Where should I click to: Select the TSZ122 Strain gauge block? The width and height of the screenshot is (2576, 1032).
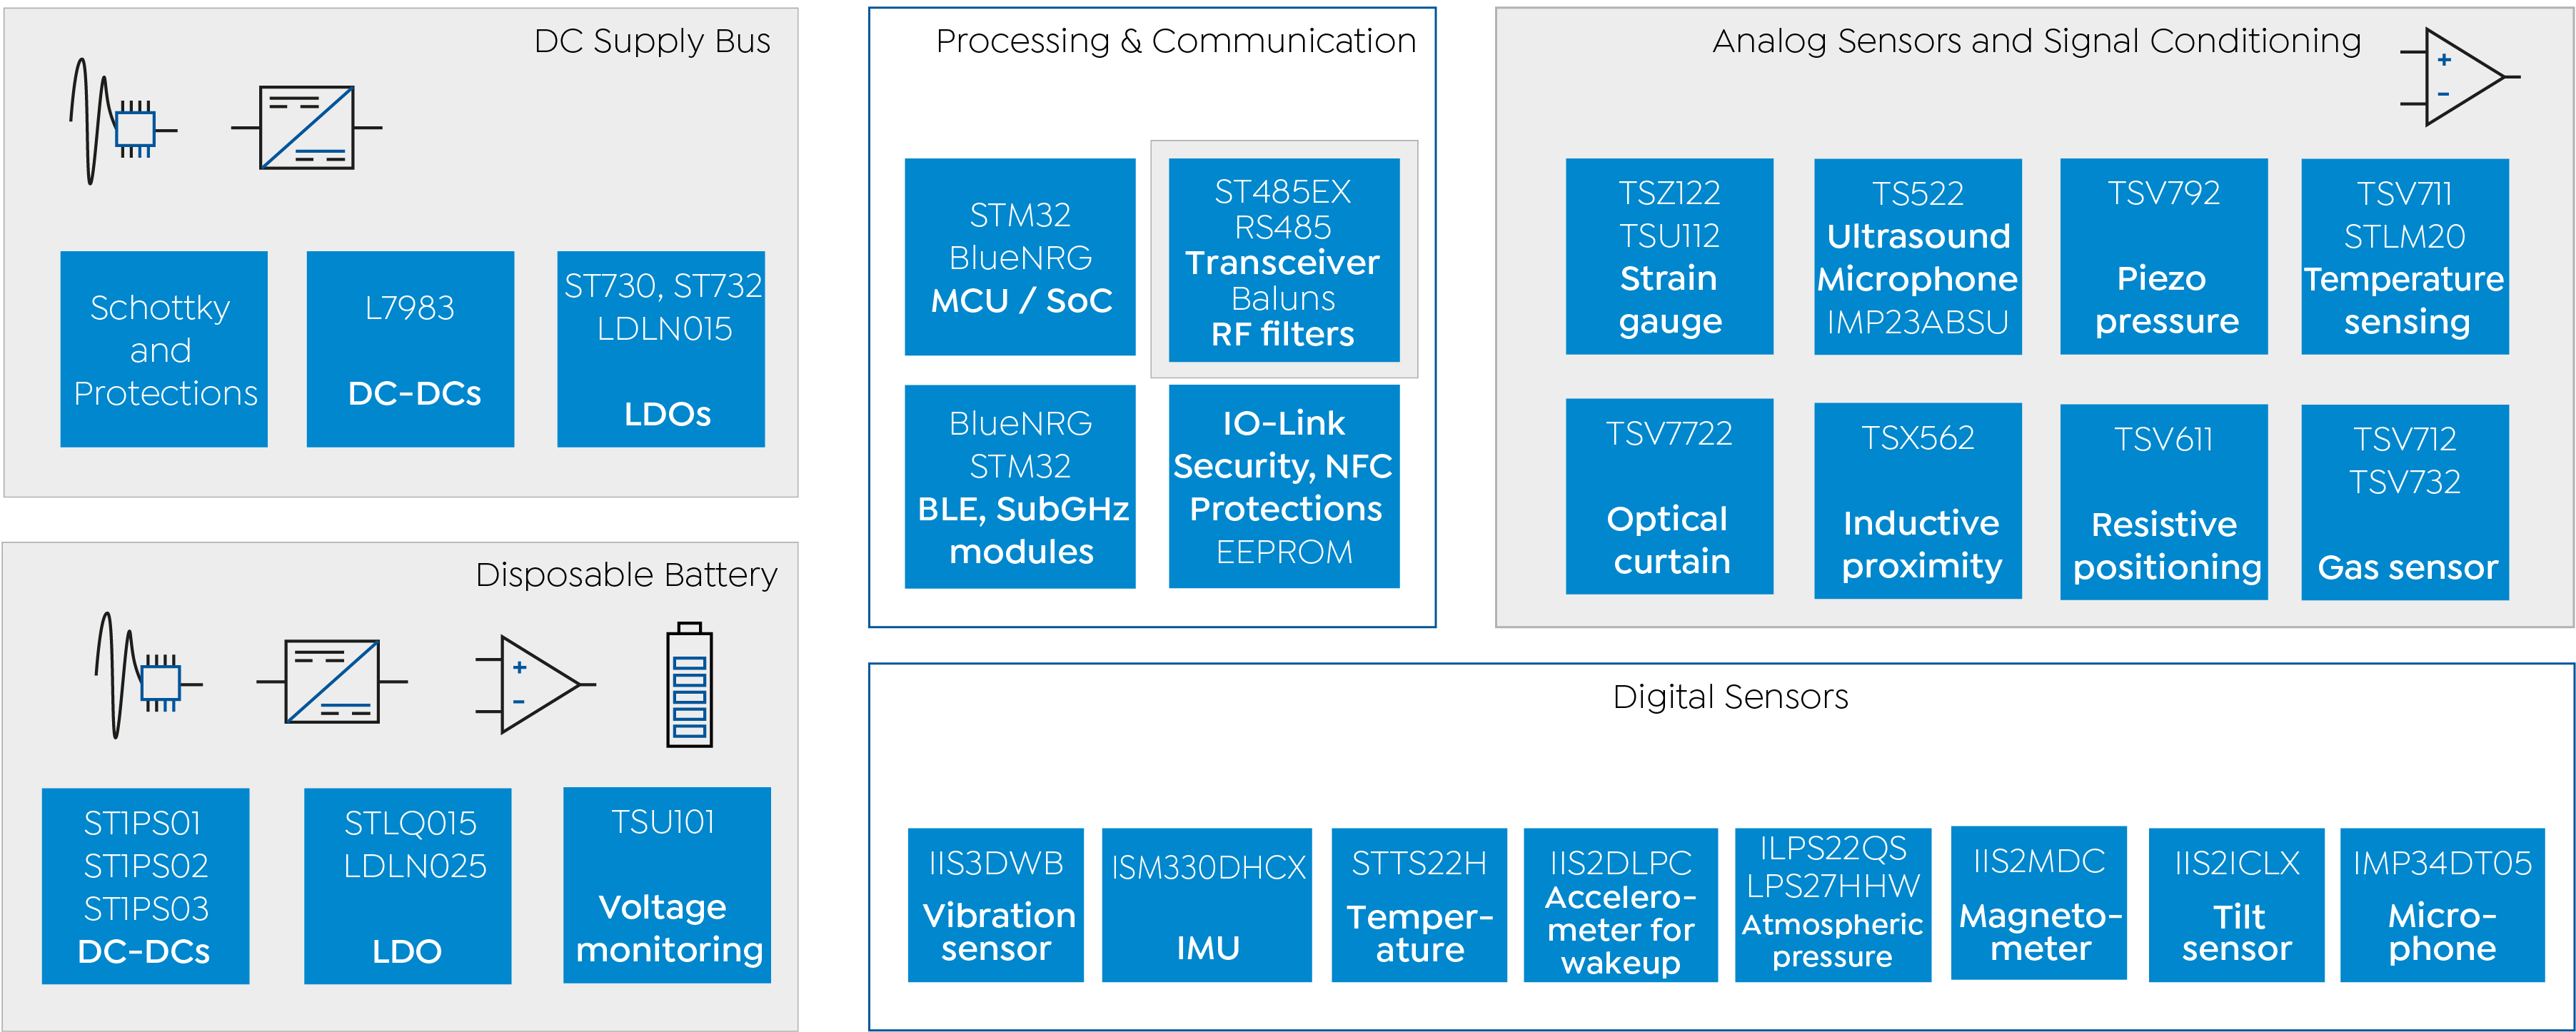(1669, 256)
